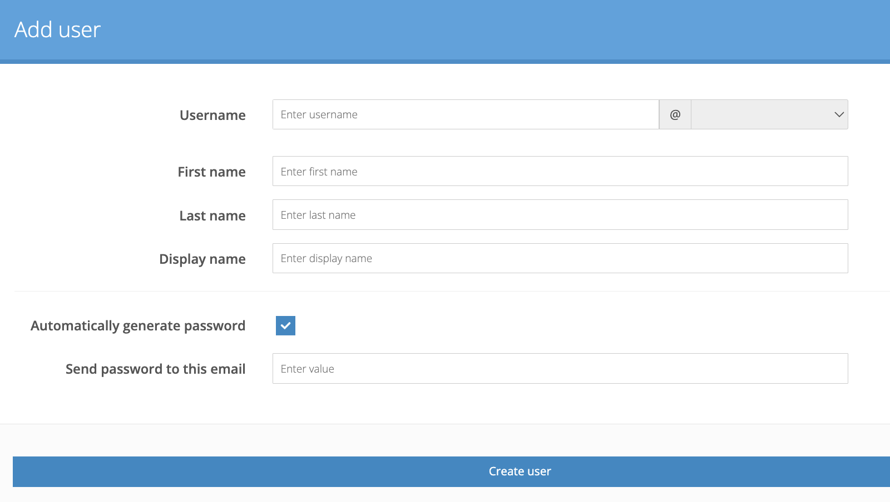
Task: Click the Send password email field
Action: coord(560,369)
